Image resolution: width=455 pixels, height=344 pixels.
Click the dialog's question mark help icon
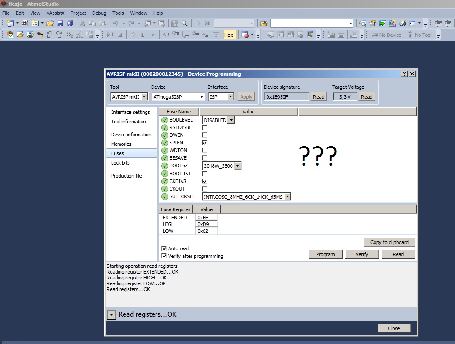pyautogui.click(x=404, y=74)
